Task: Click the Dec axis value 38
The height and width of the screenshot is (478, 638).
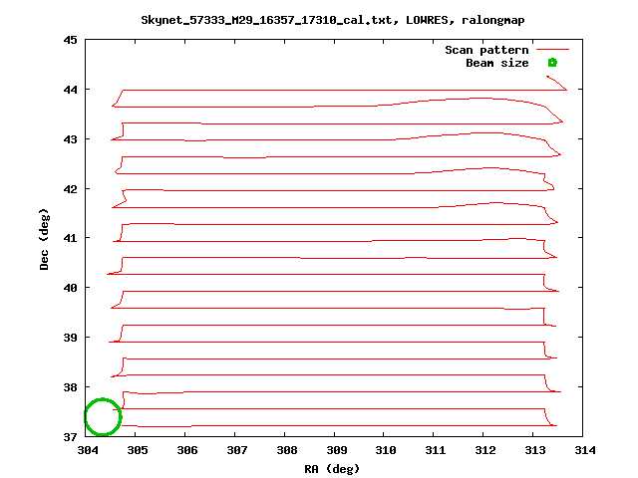Action: 70,387
